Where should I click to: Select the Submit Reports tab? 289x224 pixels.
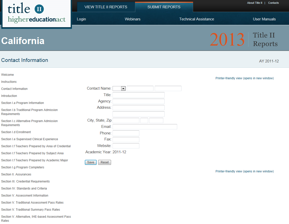tap(164, 7)
